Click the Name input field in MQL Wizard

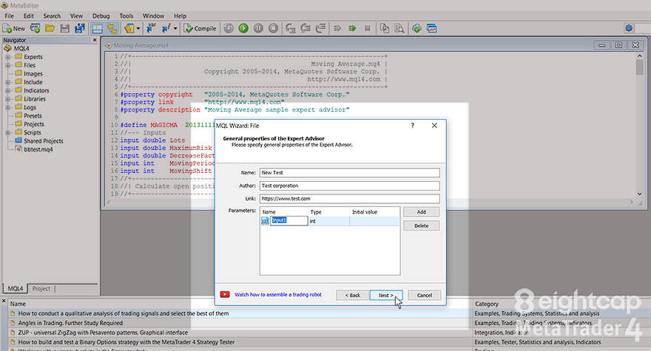pos(350,173)
